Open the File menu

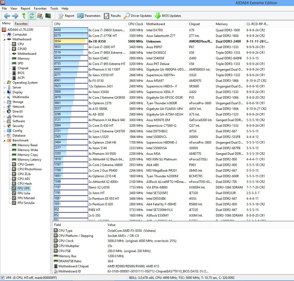coord(4,9)
